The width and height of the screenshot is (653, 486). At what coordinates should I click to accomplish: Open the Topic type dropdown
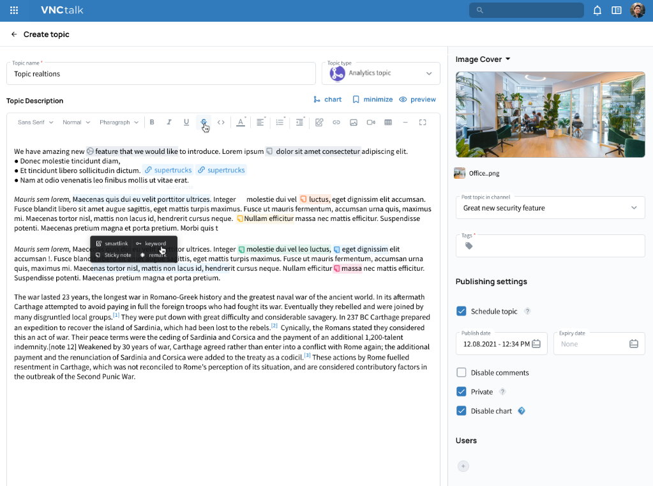(380, 73)
